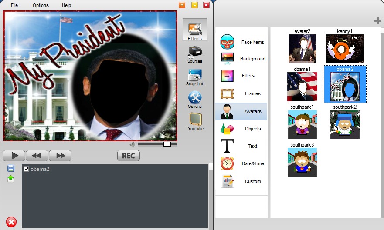Click the red X remove effect icon
This screenshot has width=384, height=230.
click(11, 222)
